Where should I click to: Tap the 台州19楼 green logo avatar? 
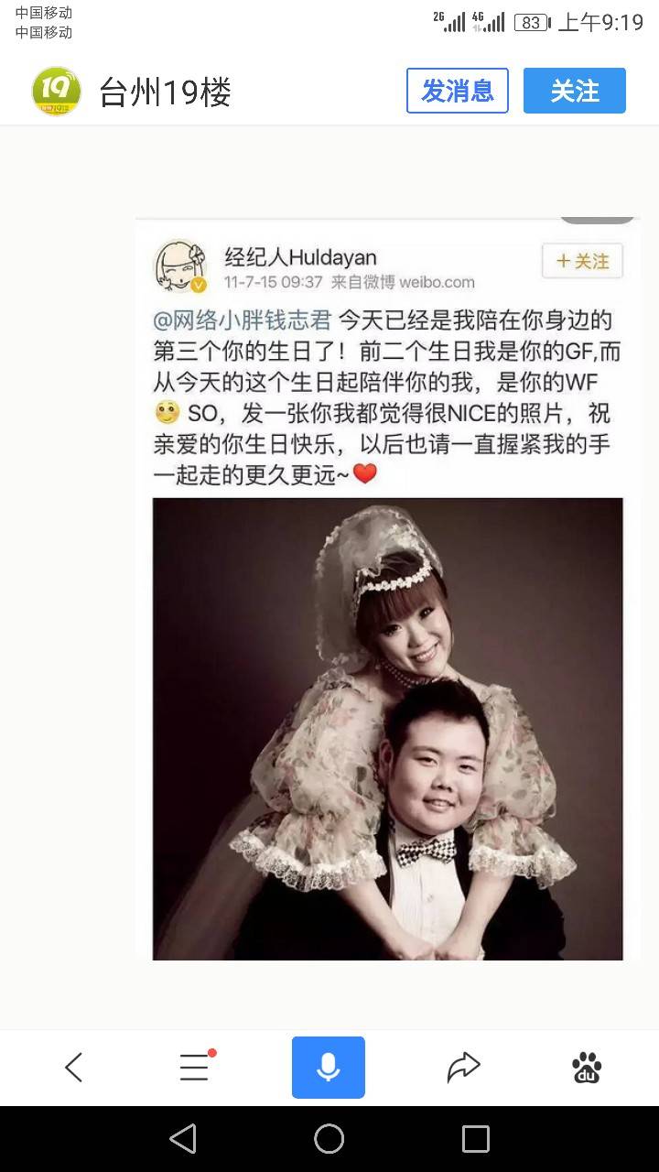(57, 92)
